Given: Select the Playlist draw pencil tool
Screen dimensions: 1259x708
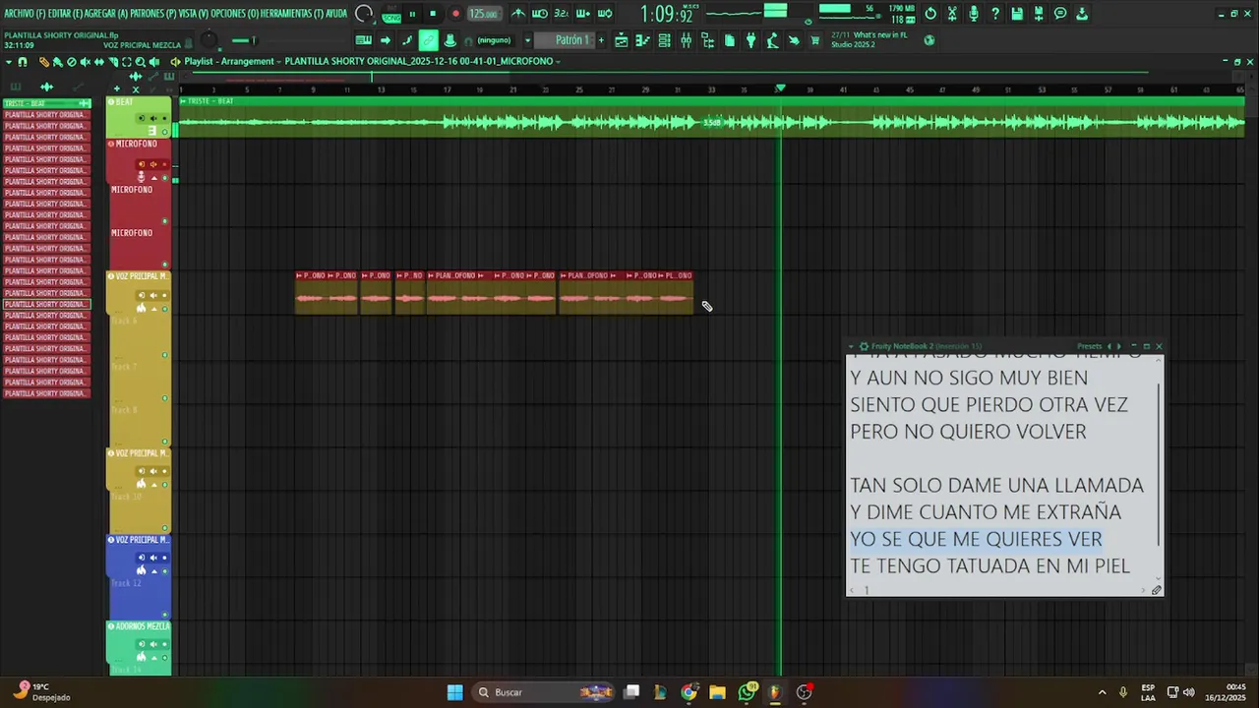Looking at the screenshot, I should pyautogui.click(x=43, y=62).
